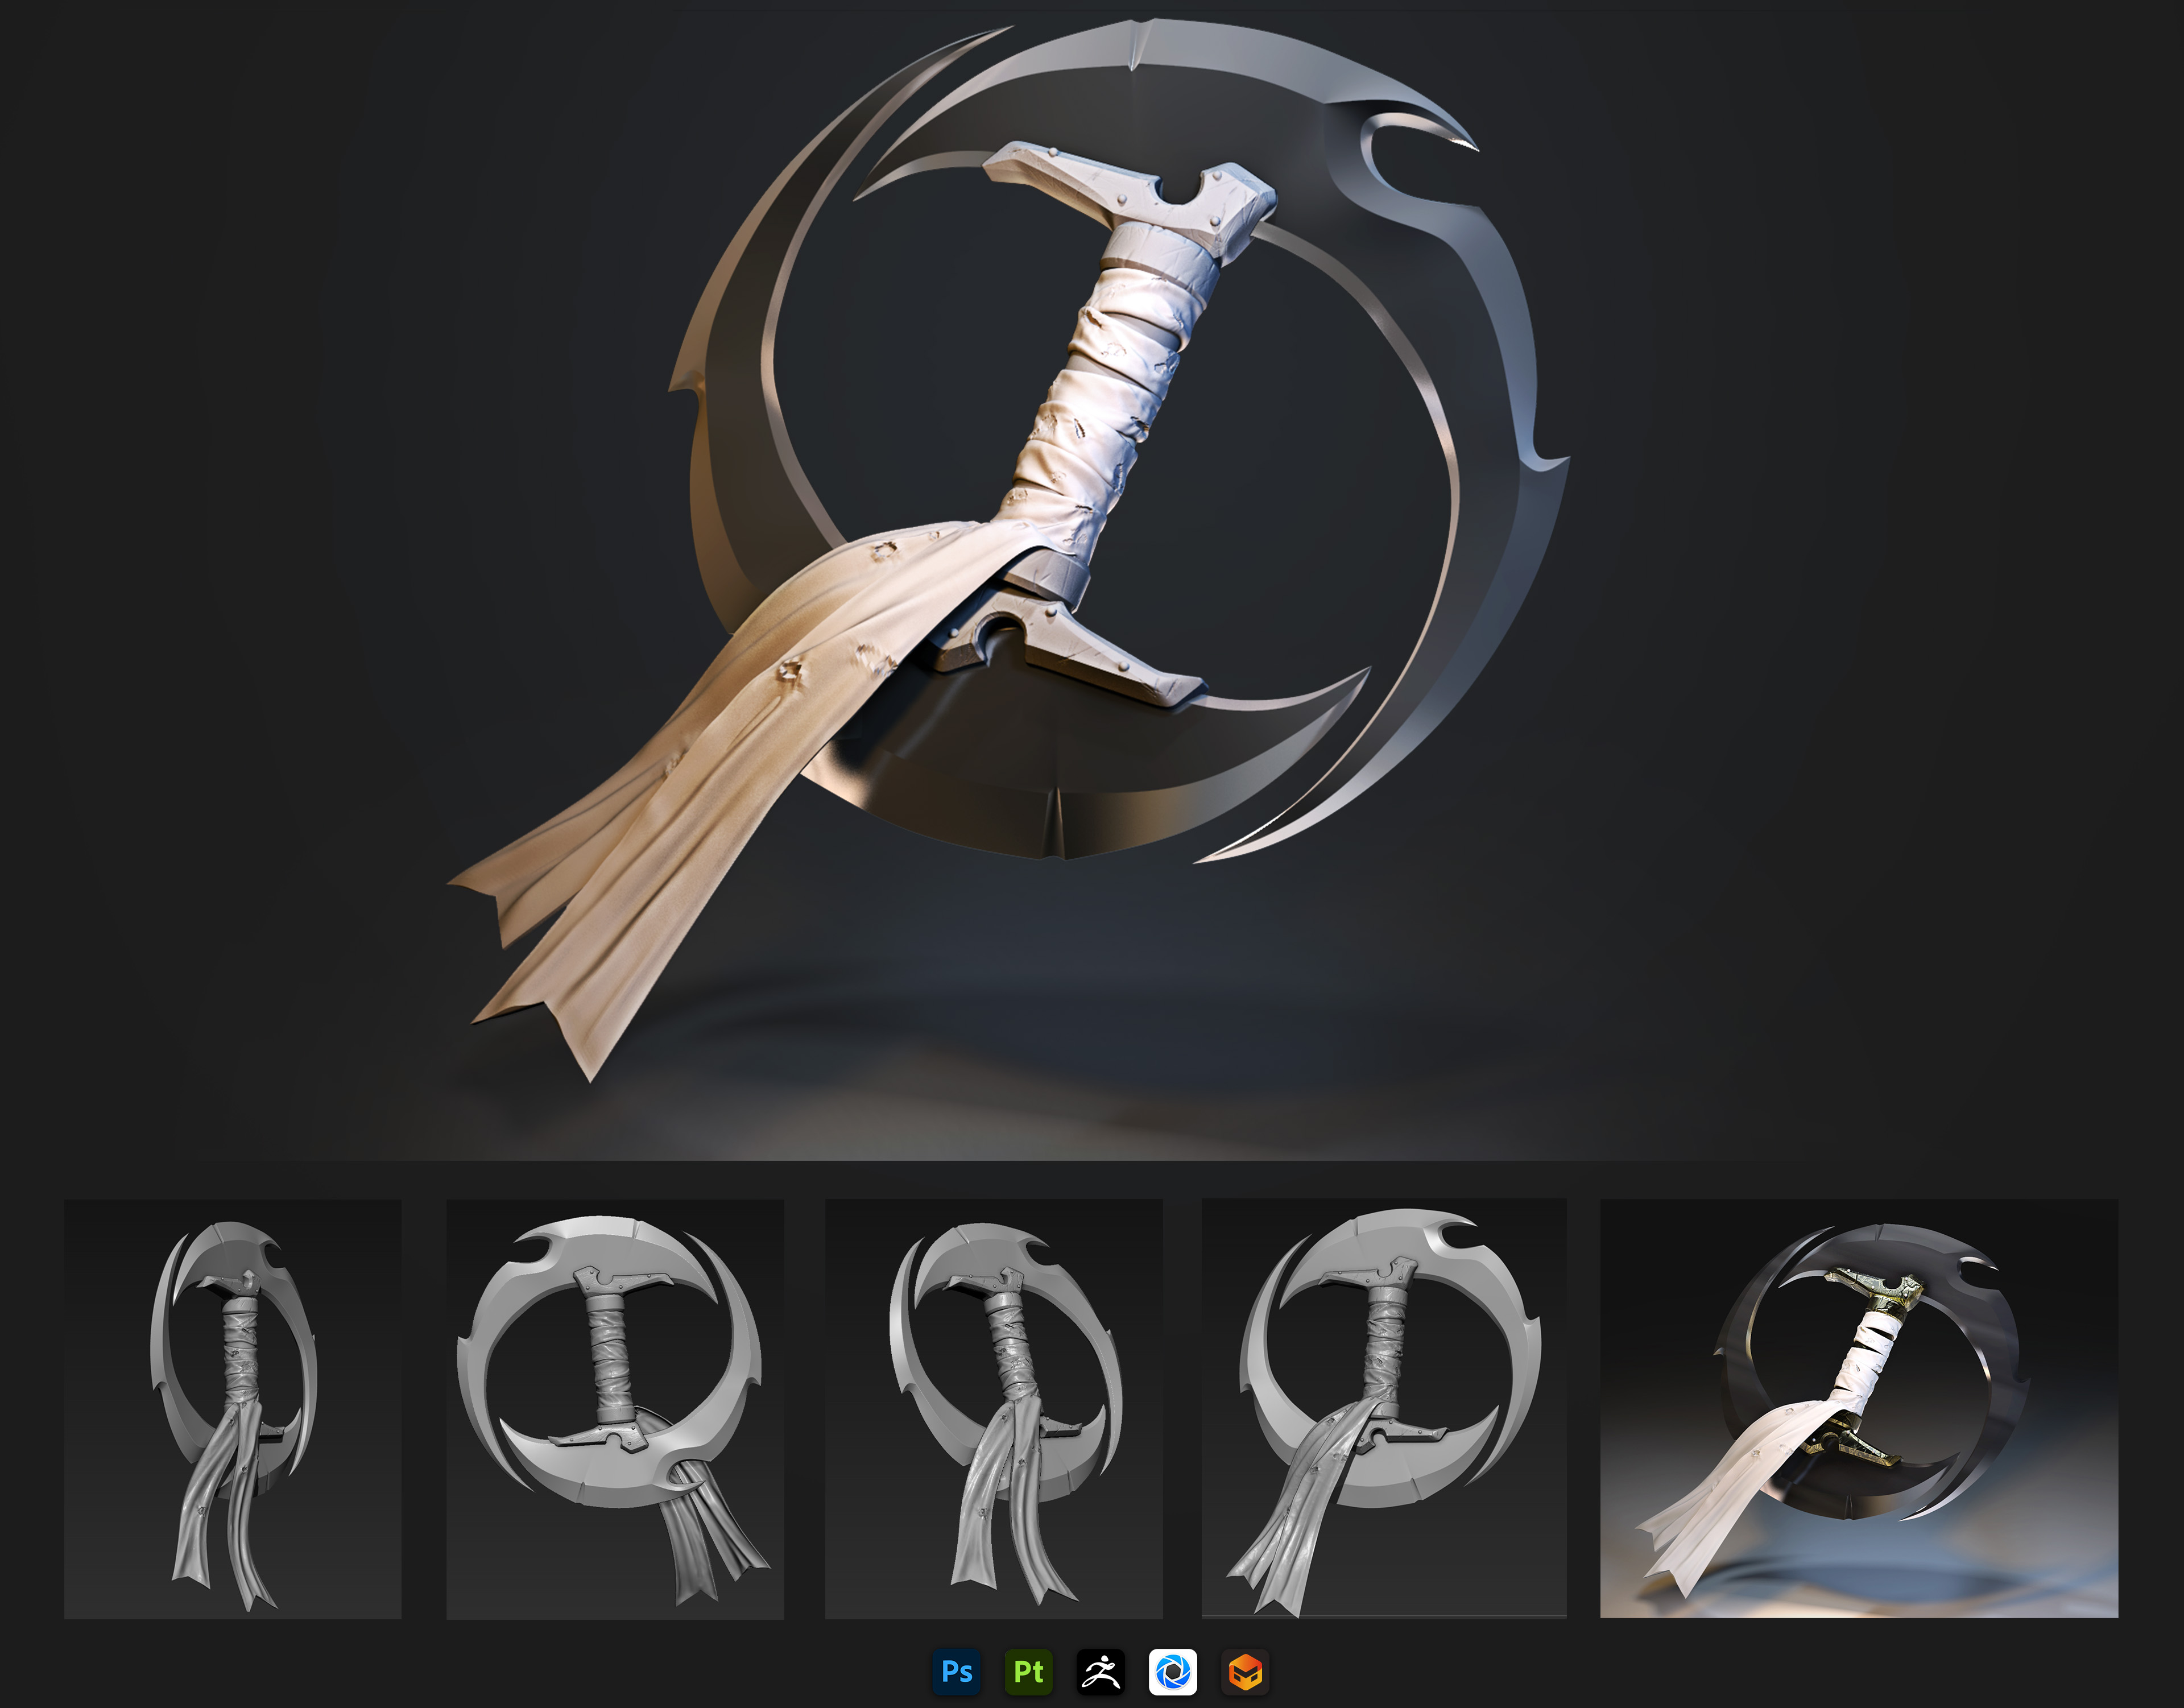Open the first gray side-view sculpt thumbnail
The width and height of the screenshot is (2184, 1708).
[232, 1408]
